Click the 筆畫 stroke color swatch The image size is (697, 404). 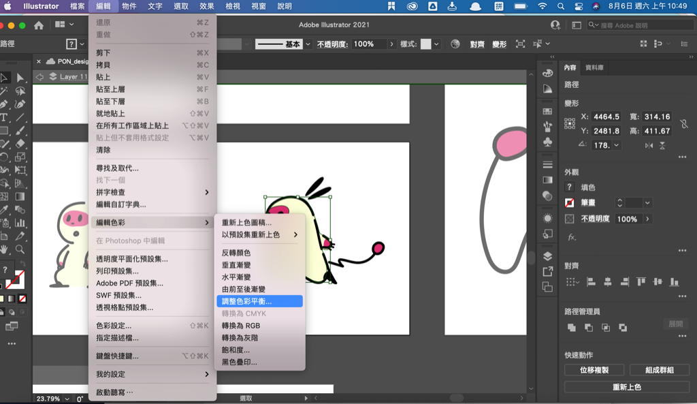570,203
